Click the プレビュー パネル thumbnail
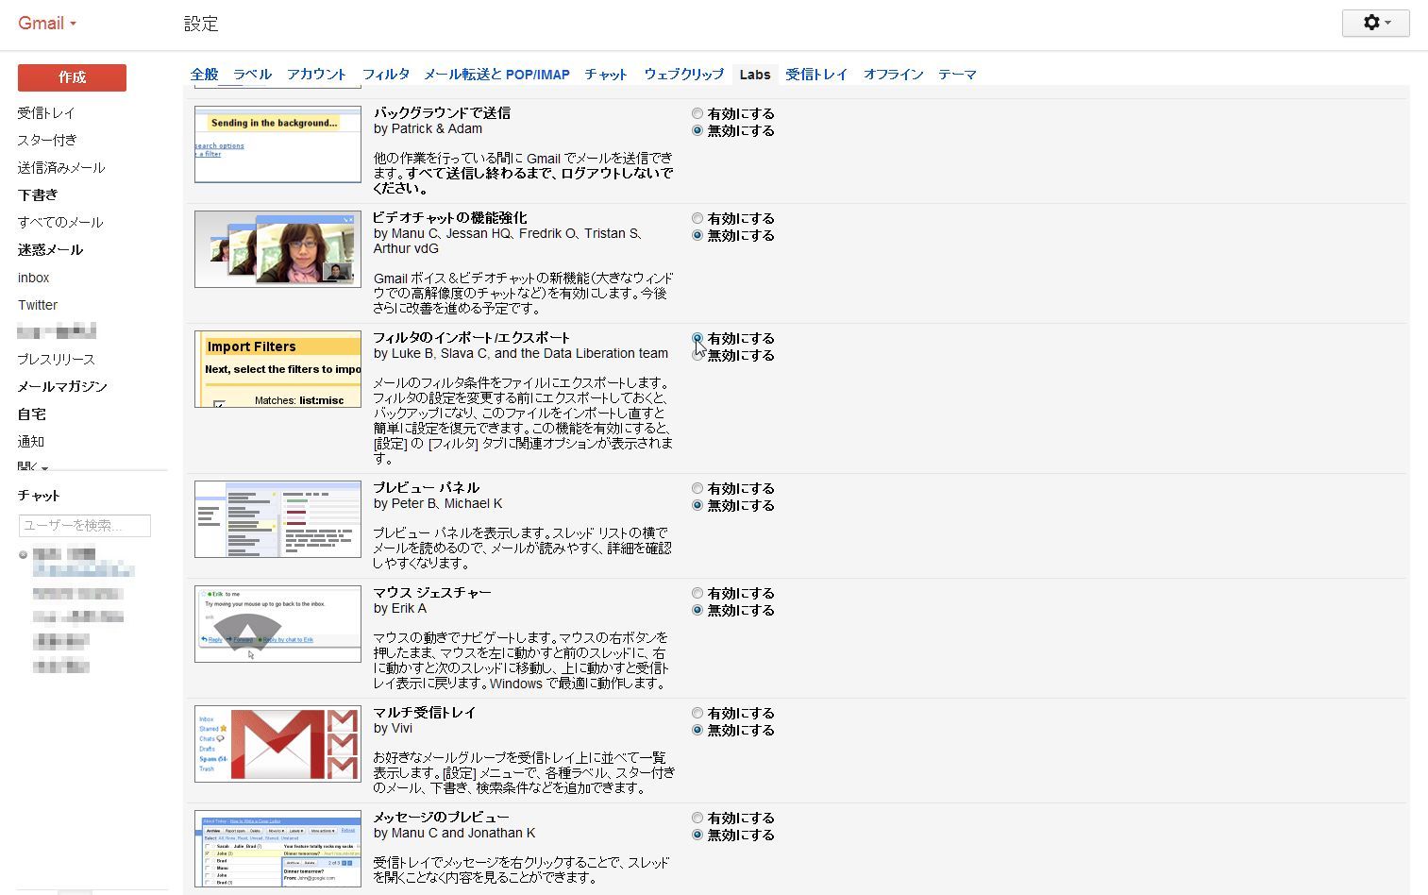 pyautogui.click(x=277, y=519)
